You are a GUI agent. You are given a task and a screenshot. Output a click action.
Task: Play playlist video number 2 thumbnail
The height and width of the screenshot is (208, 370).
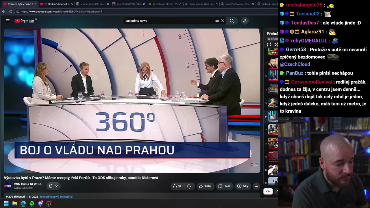point(273,63)
